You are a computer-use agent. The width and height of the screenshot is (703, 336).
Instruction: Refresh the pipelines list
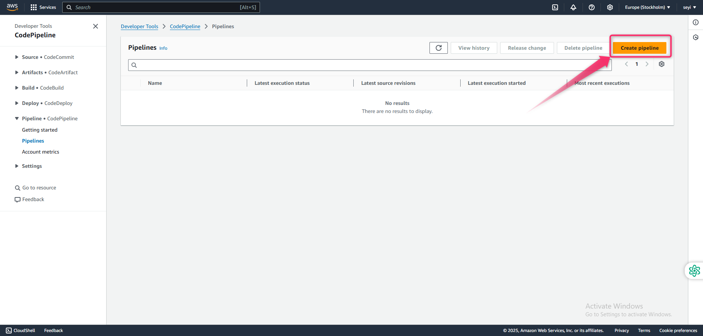[x=439, y=48]
